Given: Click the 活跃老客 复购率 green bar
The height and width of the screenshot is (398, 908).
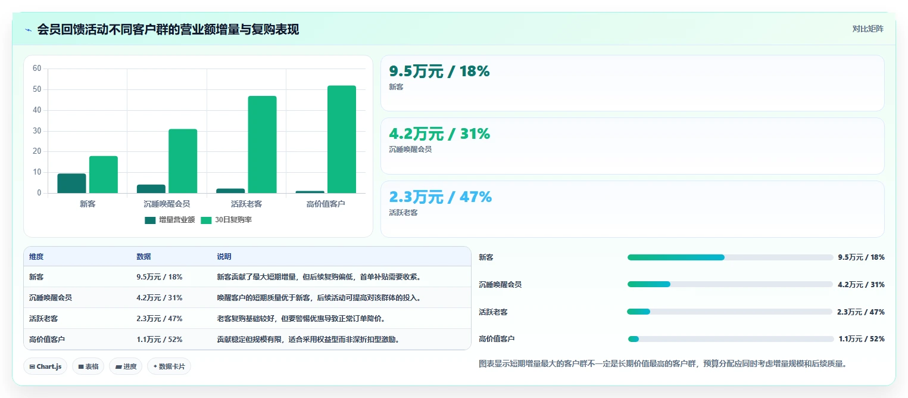Looking at the screenshot, I should (263, 144).
